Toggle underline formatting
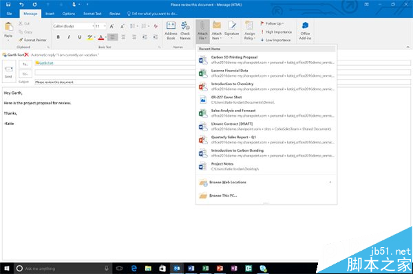The image size is (413, 274). click(79, 37)
